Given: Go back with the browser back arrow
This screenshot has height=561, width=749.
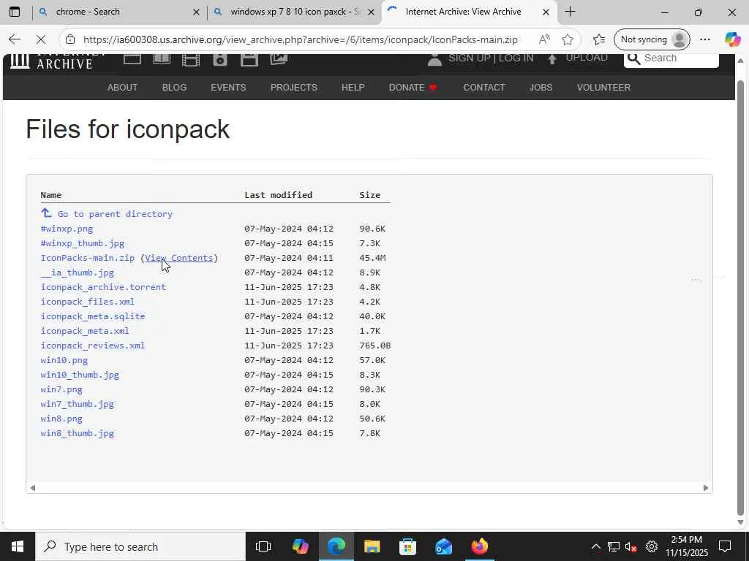Looking at the screenshot, I should click(15, 39).
